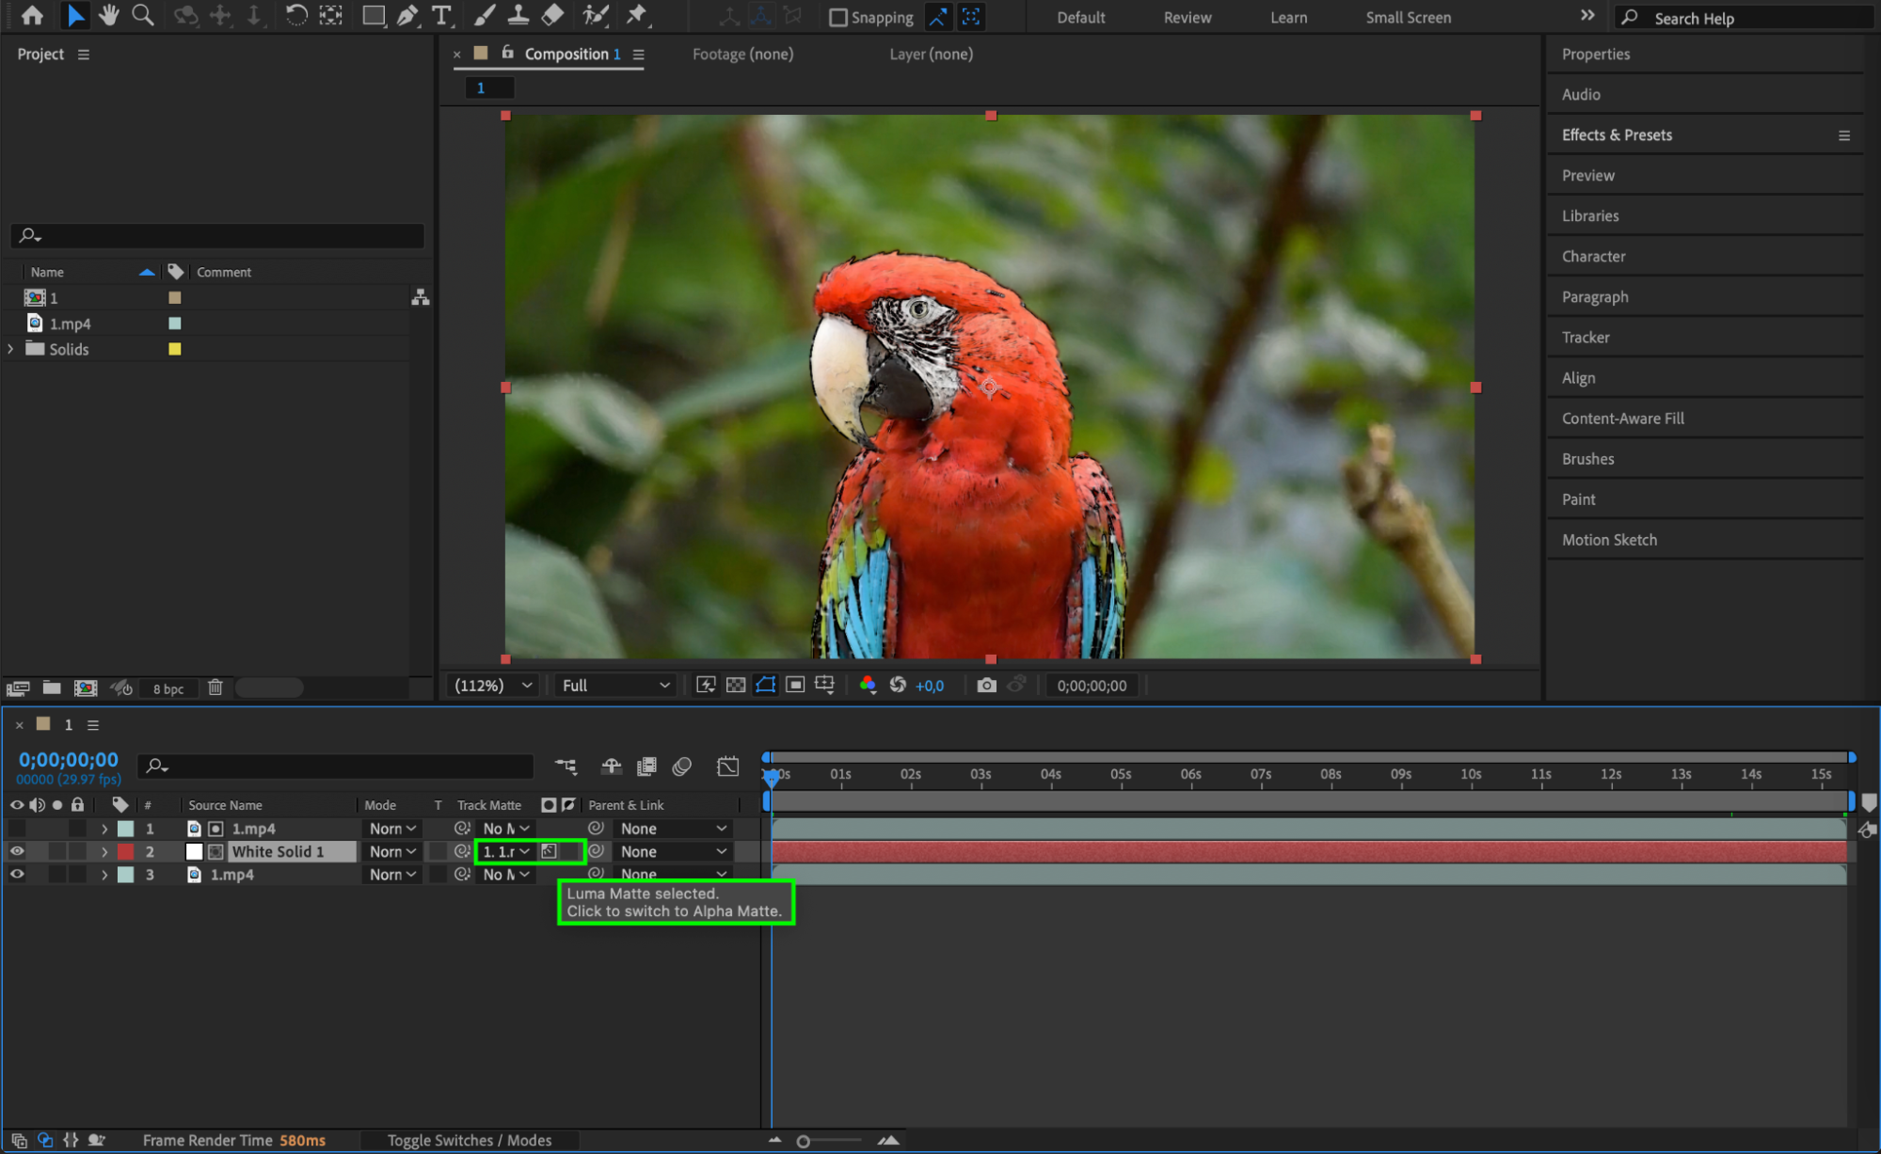Open the magnification 112% dropdown
1881x1154 pixels.
pyautogui.click(x=493, y=686)
